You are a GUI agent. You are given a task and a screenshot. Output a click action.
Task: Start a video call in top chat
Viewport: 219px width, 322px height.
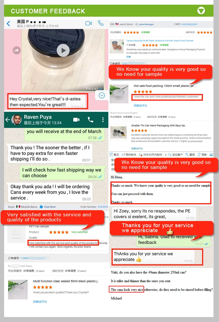88,23
